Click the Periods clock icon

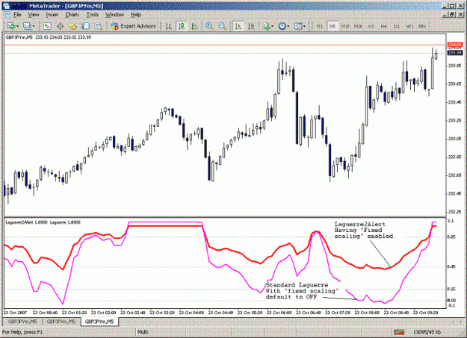coord(282,26)
